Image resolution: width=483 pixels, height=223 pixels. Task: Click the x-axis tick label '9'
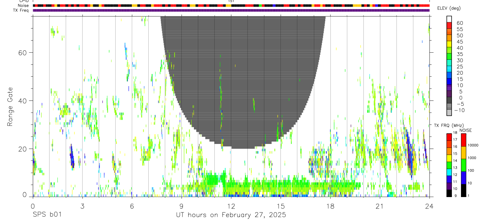(x=181, y=206)
